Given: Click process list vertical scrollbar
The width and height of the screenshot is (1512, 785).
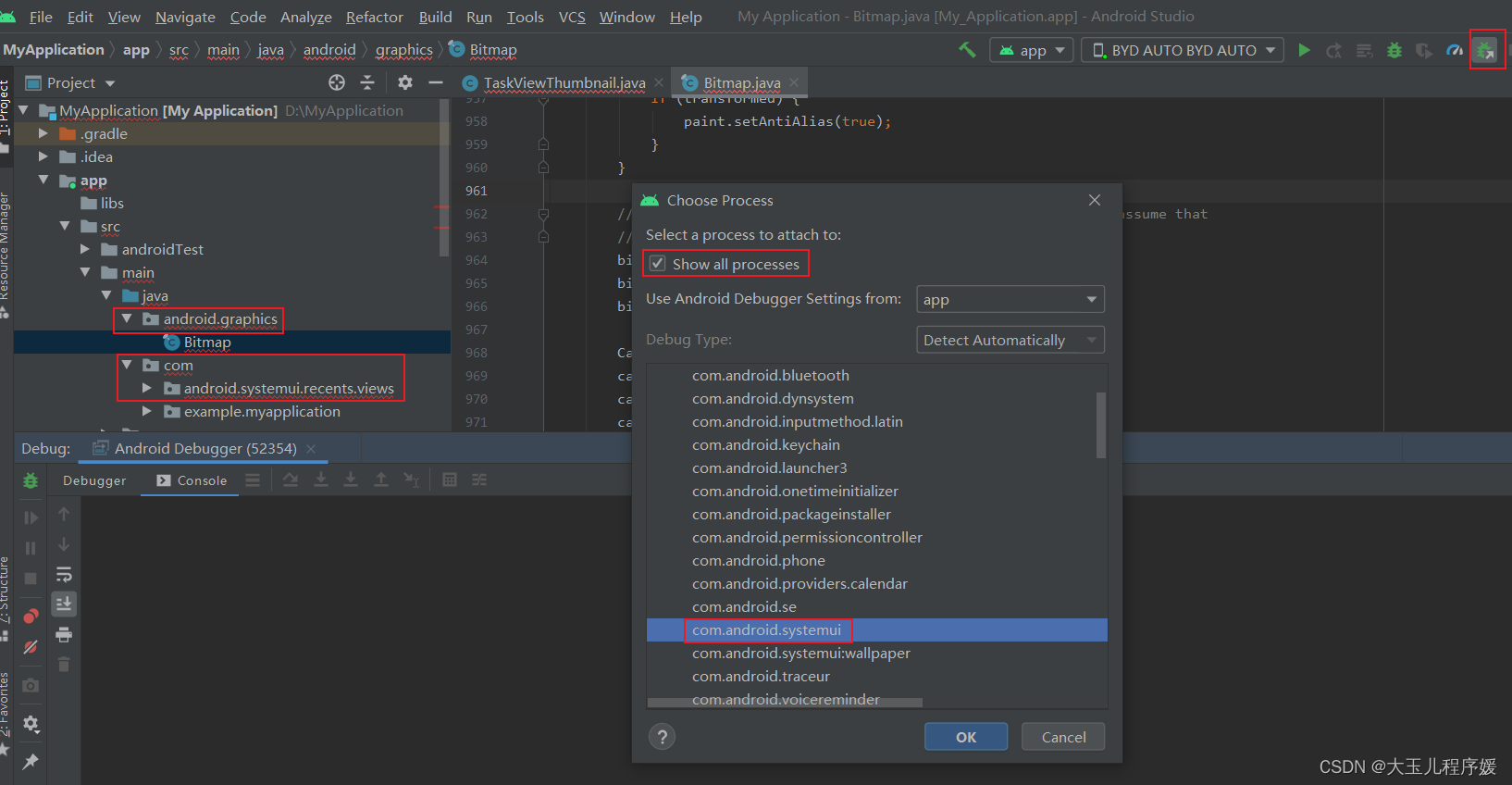Looking at the screenshot, I should [1101, 425].
